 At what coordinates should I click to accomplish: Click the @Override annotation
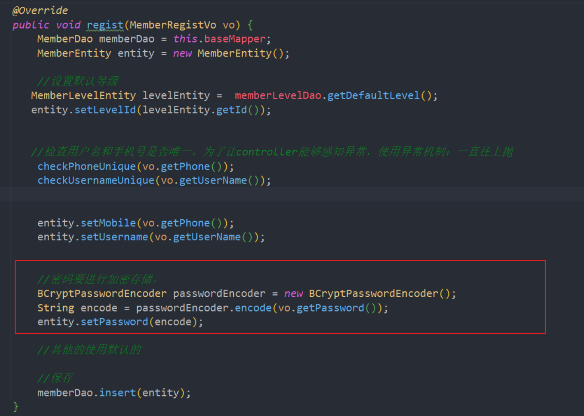pos(40,11)
